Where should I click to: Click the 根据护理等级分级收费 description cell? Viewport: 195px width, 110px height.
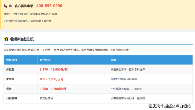coord(124,79)
